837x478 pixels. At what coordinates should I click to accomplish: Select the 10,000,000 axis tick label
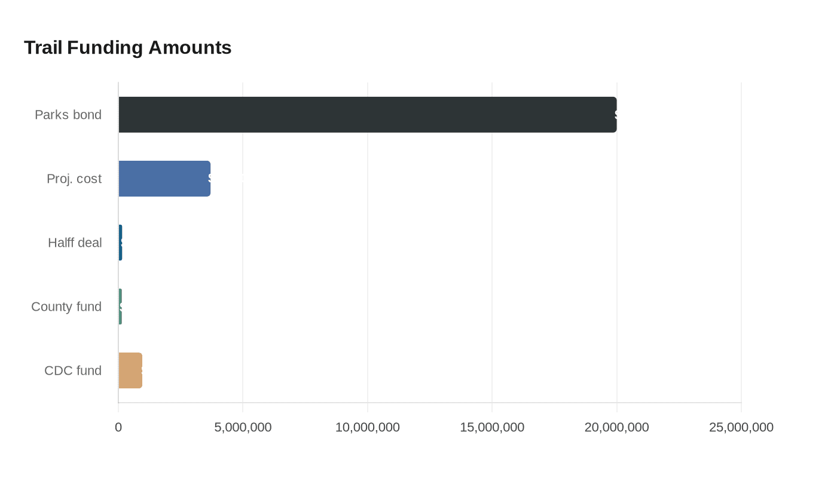pyautogui.click(x=368, y=427)
